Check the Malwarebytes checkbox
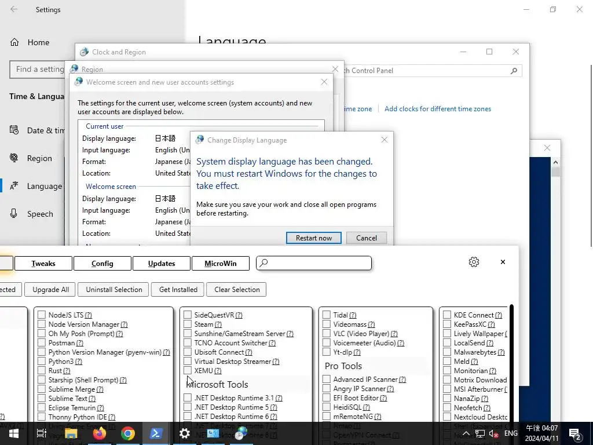Image resolution: width=593 pixels, height=445 pixels. [447, 352]
